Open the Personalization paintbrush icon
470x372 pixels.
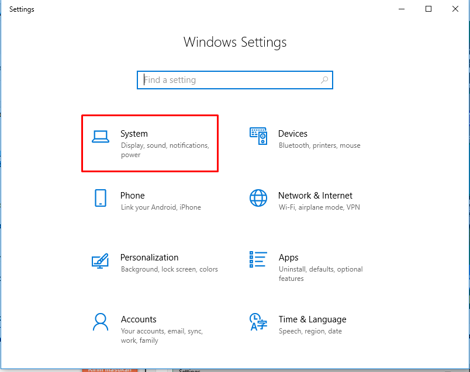[x=100, y=261]
